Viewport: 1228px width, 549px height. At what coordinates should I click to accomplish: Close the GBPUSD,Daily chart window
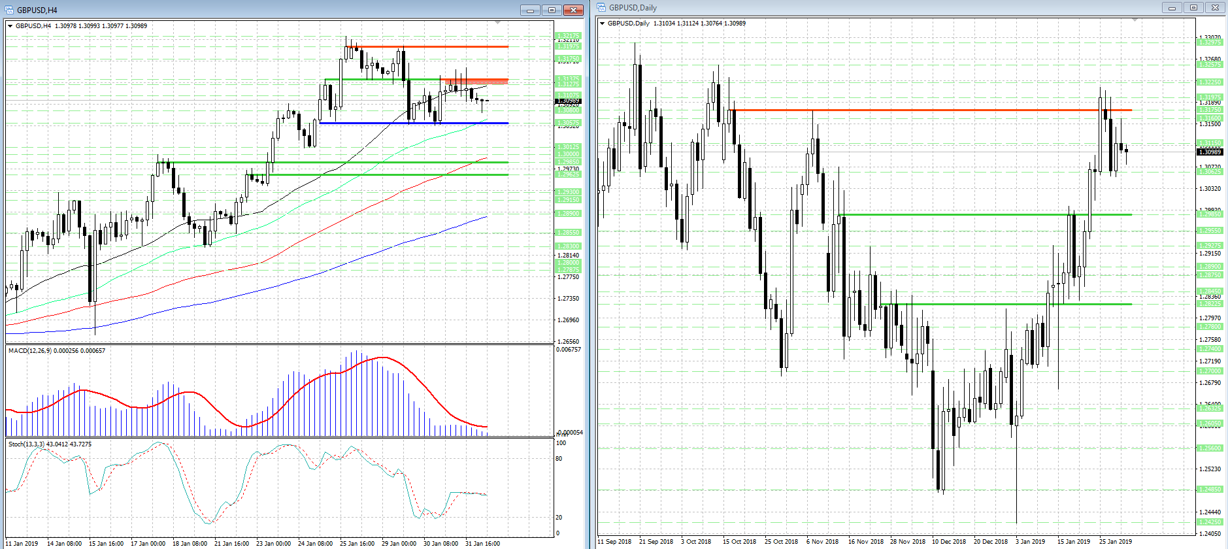tap(1215, 8)
